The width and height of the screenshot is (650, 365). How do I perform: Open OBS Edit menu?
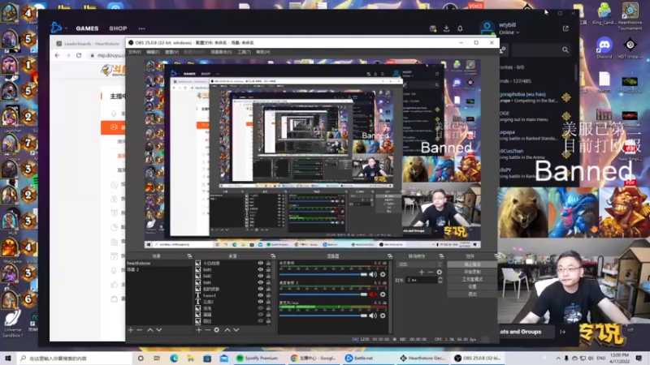click(153, 52)
